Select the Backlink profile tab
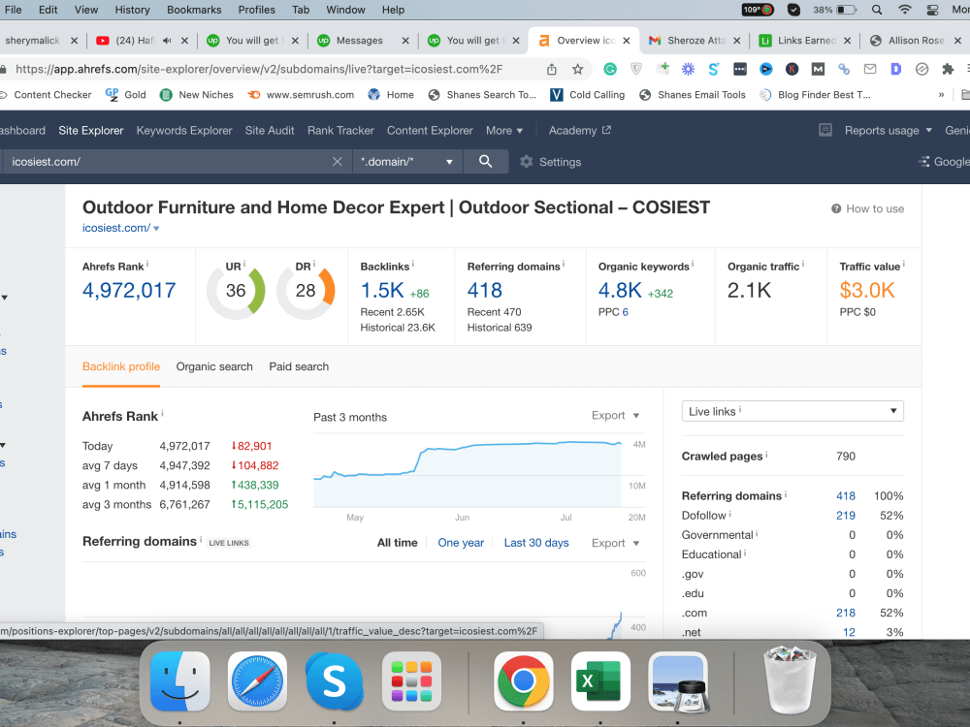This screenshot has height=727, width=970. (x=121, y=366)
